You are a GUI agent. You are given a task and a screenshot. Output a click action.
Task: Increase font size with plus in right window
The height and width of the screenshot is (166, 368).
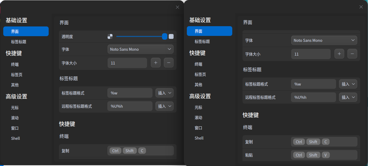click(x=339, y=54)
